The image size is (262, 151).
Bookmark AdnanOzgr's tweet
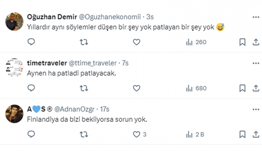click(x=242, y=134)
